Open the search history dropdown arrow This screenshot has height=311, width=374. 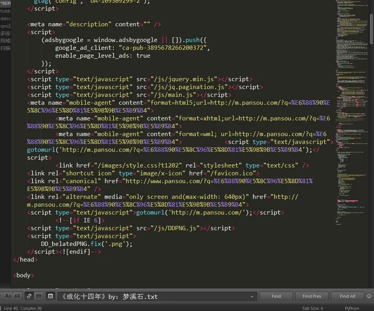pos(253,296)
